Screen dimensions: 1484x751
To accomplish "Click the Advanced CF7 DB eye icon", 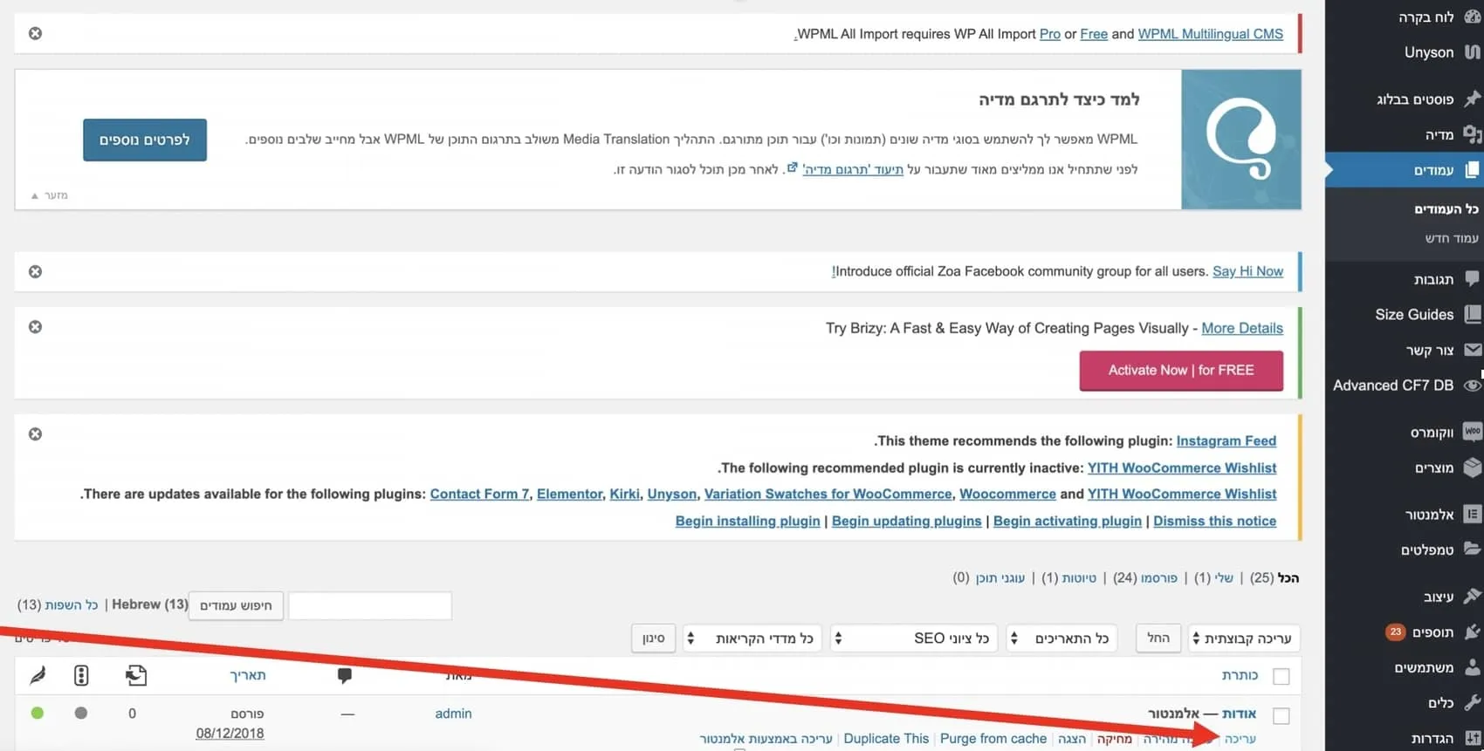I will click(x=1472, y=385).
